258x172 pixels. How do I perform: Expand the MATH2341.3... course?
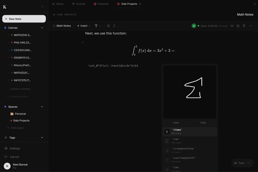pos(8,35)
